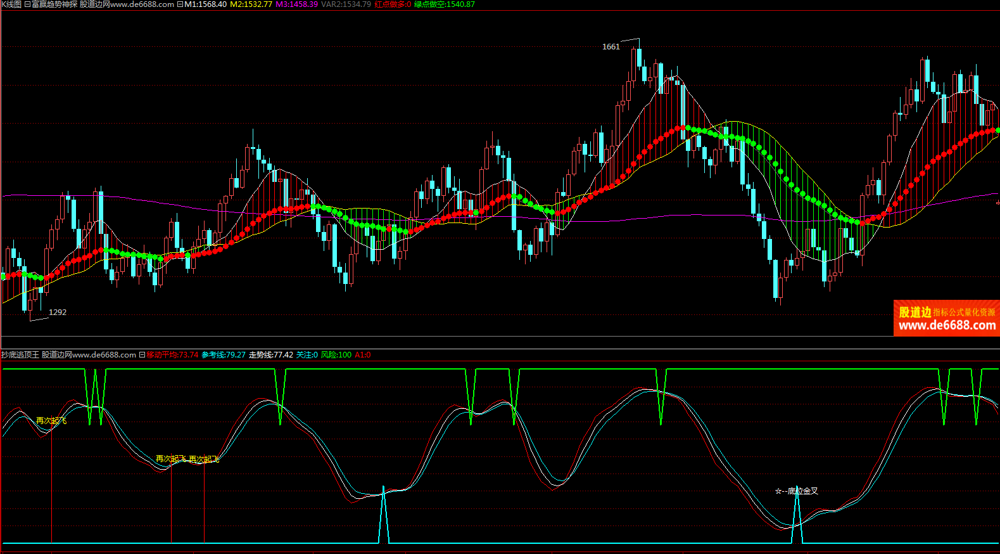
Task: Select the white M1:1568.40 readout
Action: [205, 4]
